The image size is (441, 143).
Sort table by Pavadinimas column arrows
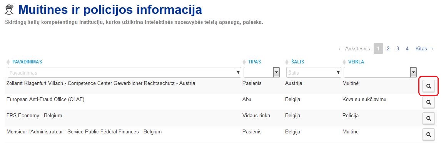click(8, 62)
